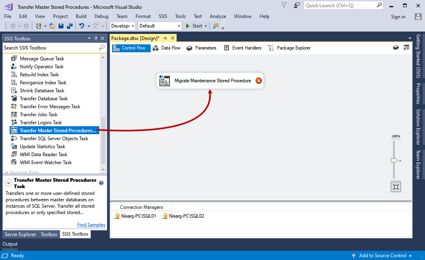The image size is (425, 260).
Task: Click the Send Feedback icon in title bar
Action: click(x=297, y=6)
